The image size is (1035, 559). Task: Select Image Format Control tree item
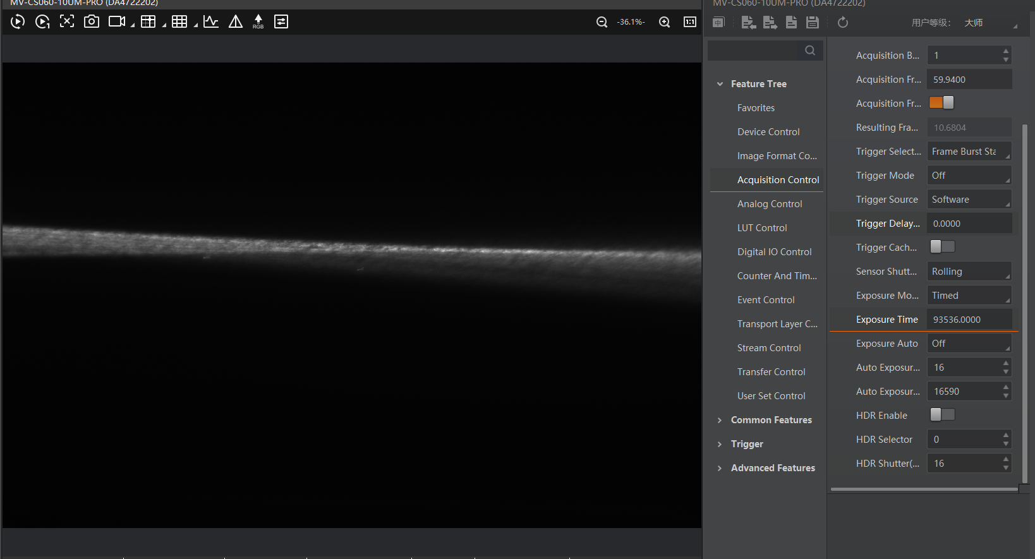pos(777,156)
